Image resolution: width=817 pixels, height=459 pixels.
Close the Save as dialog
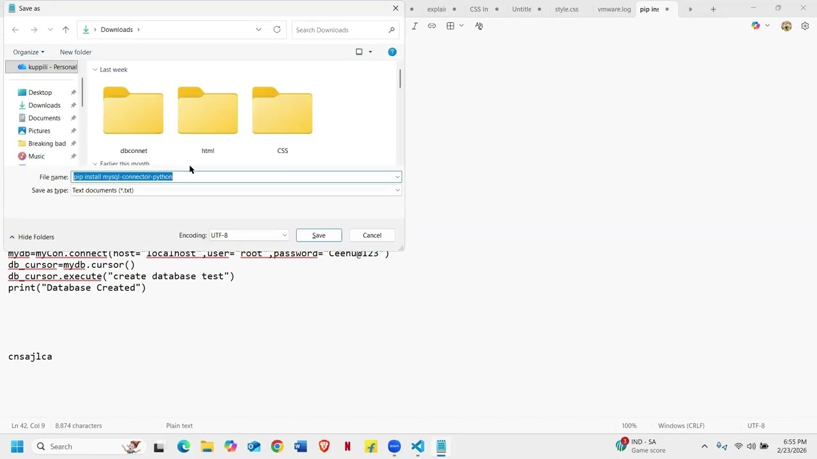pyautogui.click(x=395, y=8)
